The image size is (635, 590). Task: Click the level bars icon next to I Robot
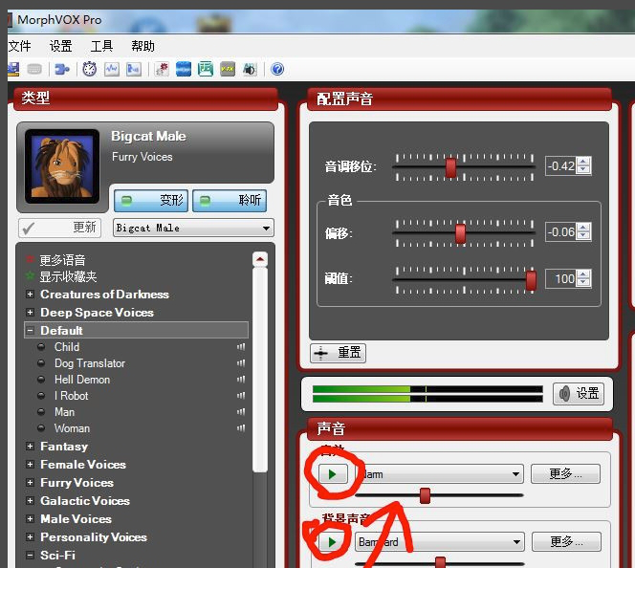[241, 396]
